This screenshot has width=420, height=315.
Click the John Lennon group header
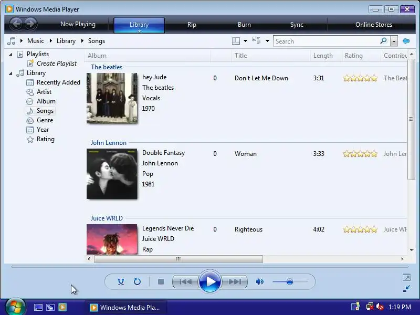[109, 142]
